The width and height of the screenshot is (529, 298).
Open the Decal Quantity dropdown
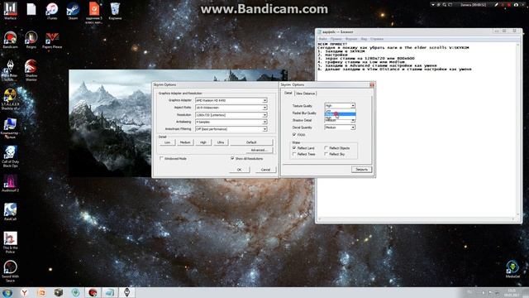click(x=340, y=127)
